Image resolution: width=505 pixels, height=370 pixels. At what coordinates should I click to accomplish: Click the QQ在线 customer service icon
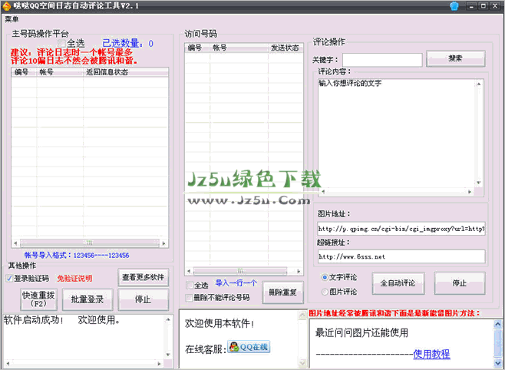[249, 347]
